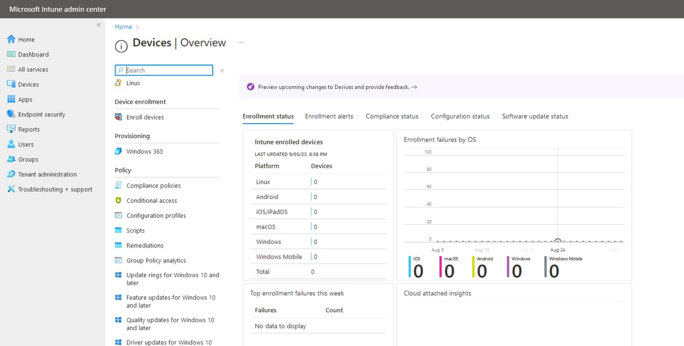Viewport: 684px width, 346px height.
Task: Click the Home breadcrumb link
Action: point(123,27)
